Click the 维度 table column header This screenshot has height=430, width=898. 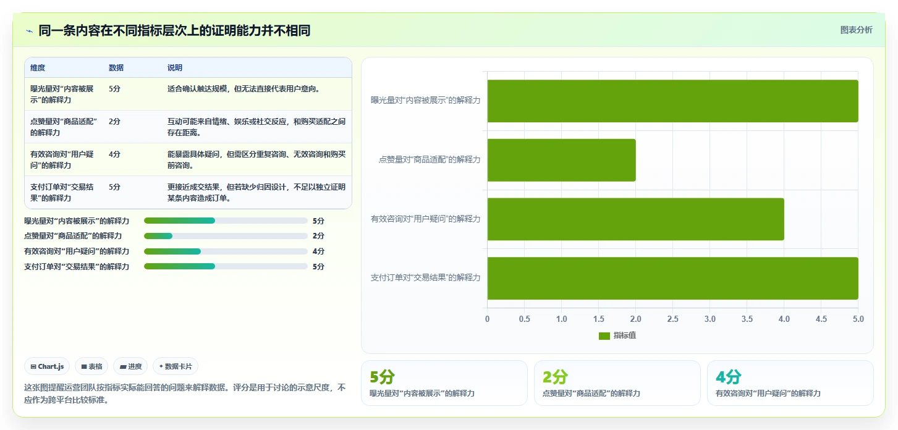[x=38, y=68]
